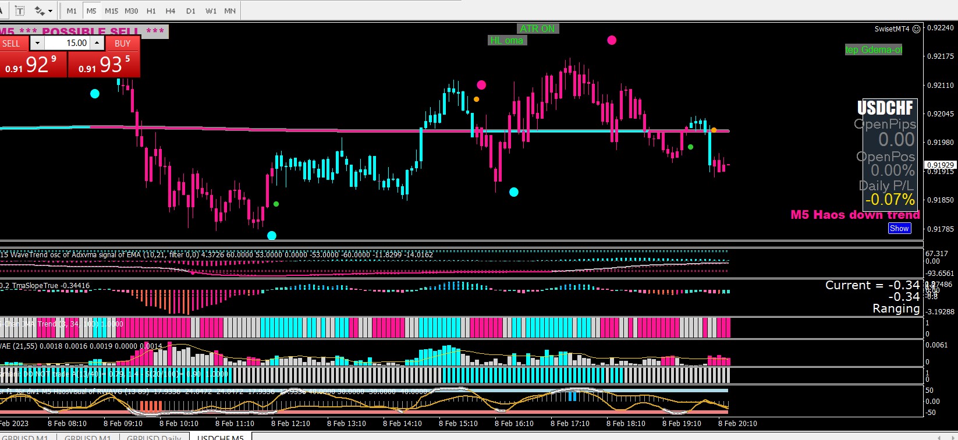Open the GBPUSD Daily chart tab

pos(154,437)
